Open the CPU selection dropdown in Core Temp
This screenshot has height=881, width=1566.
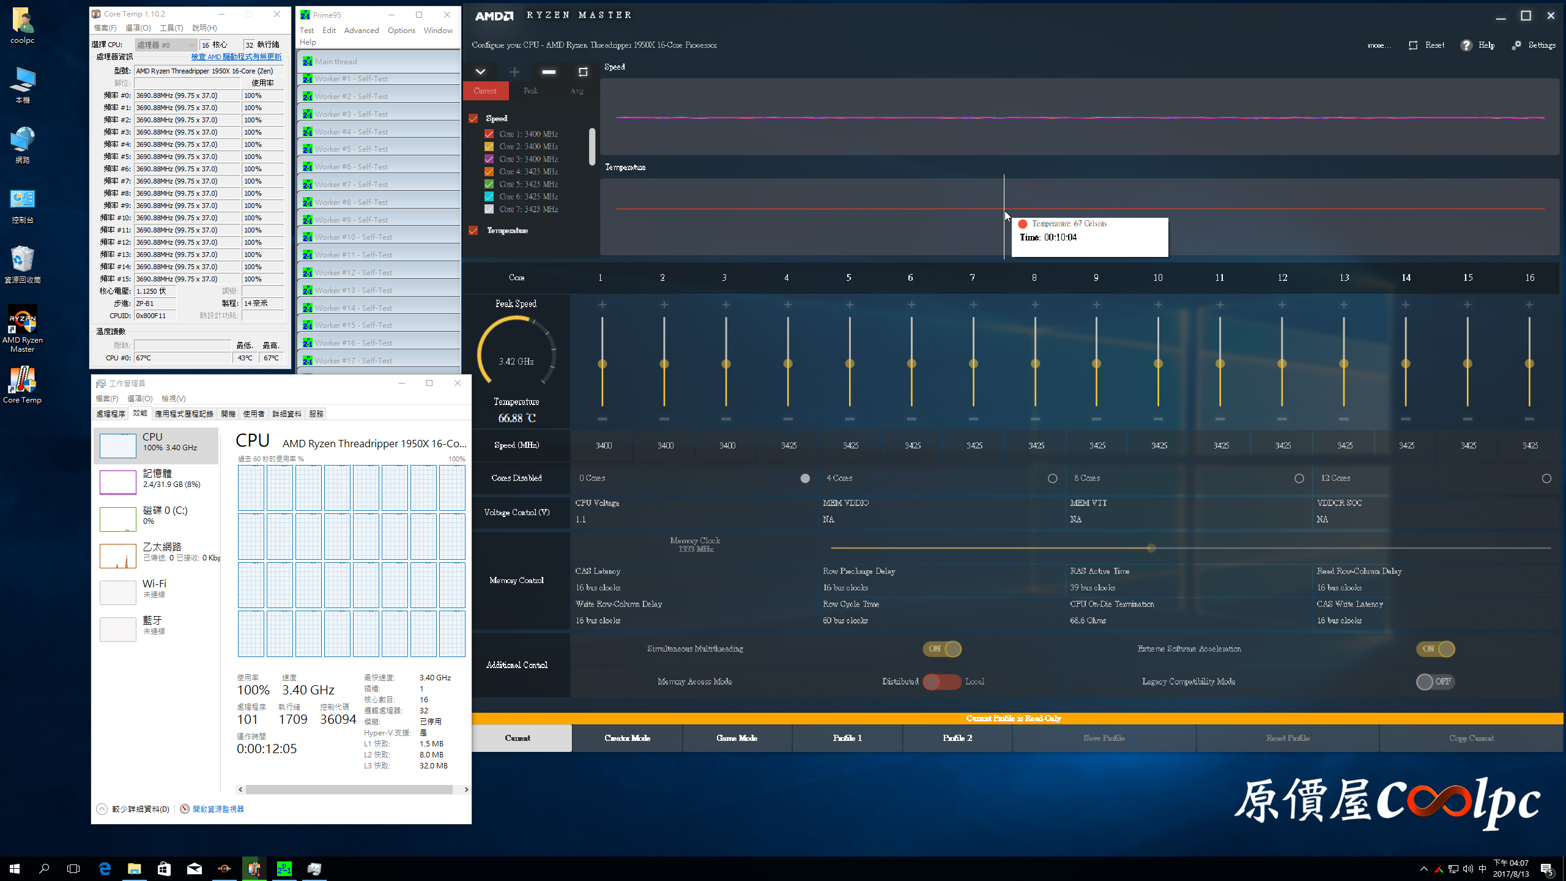pos(166,45)
